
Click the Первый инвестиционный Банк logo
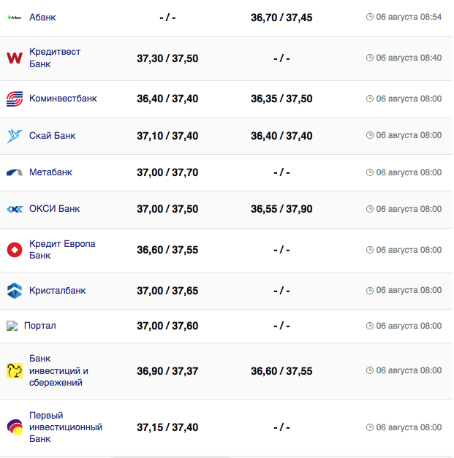(15, 427)
